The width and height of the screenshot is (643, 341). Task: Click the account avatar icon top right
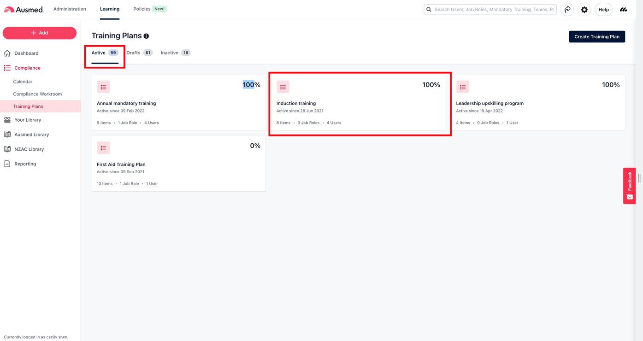tap(623, 9)
